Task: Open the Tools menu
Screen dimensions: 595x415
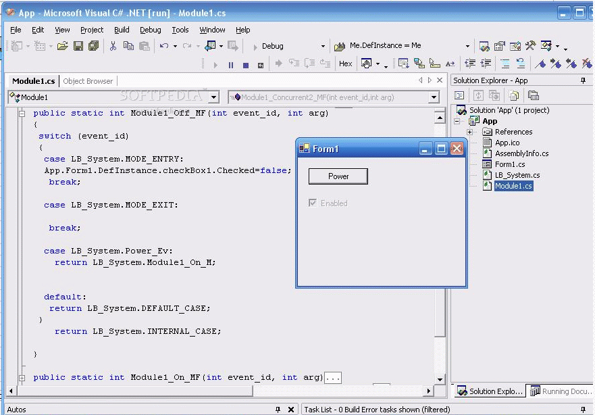Action: click(x=180, y=30)
